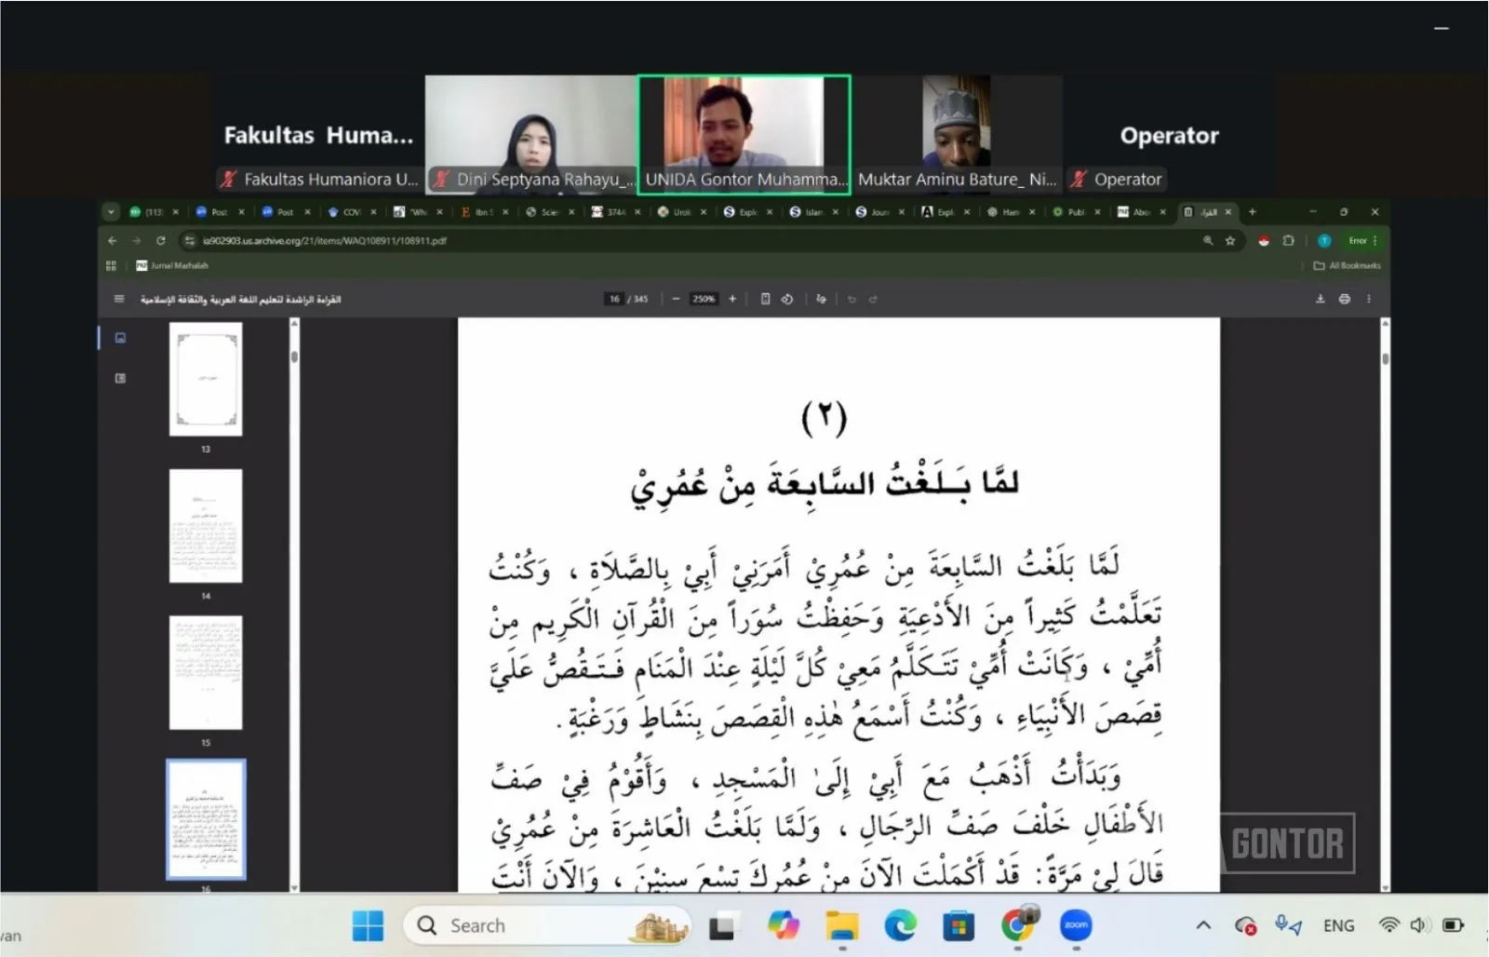Switch to the active Arabic PDF browser tab
The image size is (1489, 957).
[x=1207, y=212]
